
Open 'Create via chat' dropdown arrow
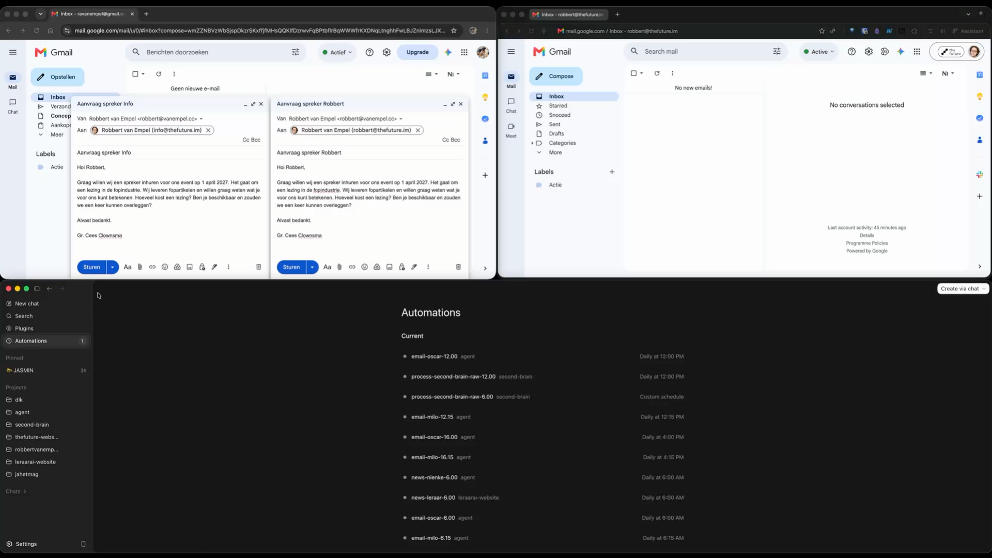point(984,289)
